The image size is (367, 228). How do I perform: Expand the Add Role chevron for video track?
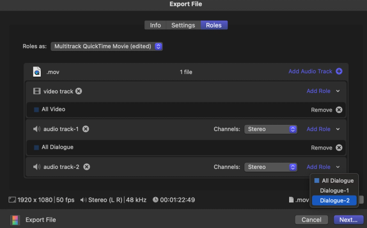coord(338,91)
